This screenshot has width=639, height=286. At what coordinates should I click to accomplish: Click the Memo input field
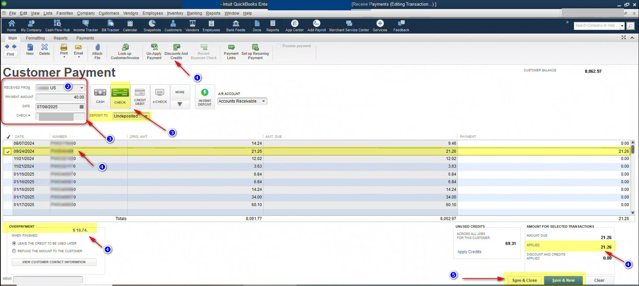coord(48,279)
